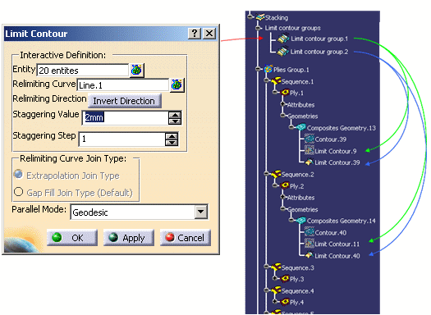
Task: Click the Composites Geometry.13 icon
Action: [x=301, y=127]
